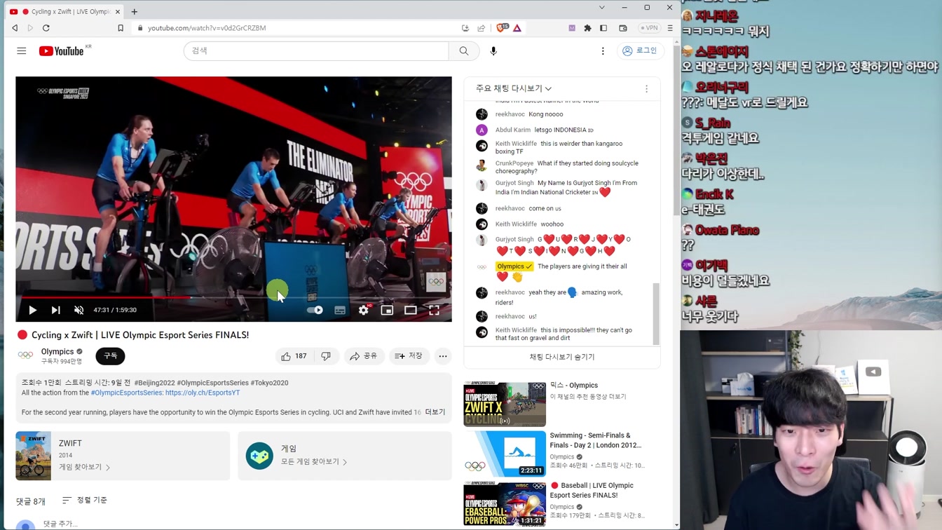Play the video
This screenshot has height=530, width=942.
[32, 310]
